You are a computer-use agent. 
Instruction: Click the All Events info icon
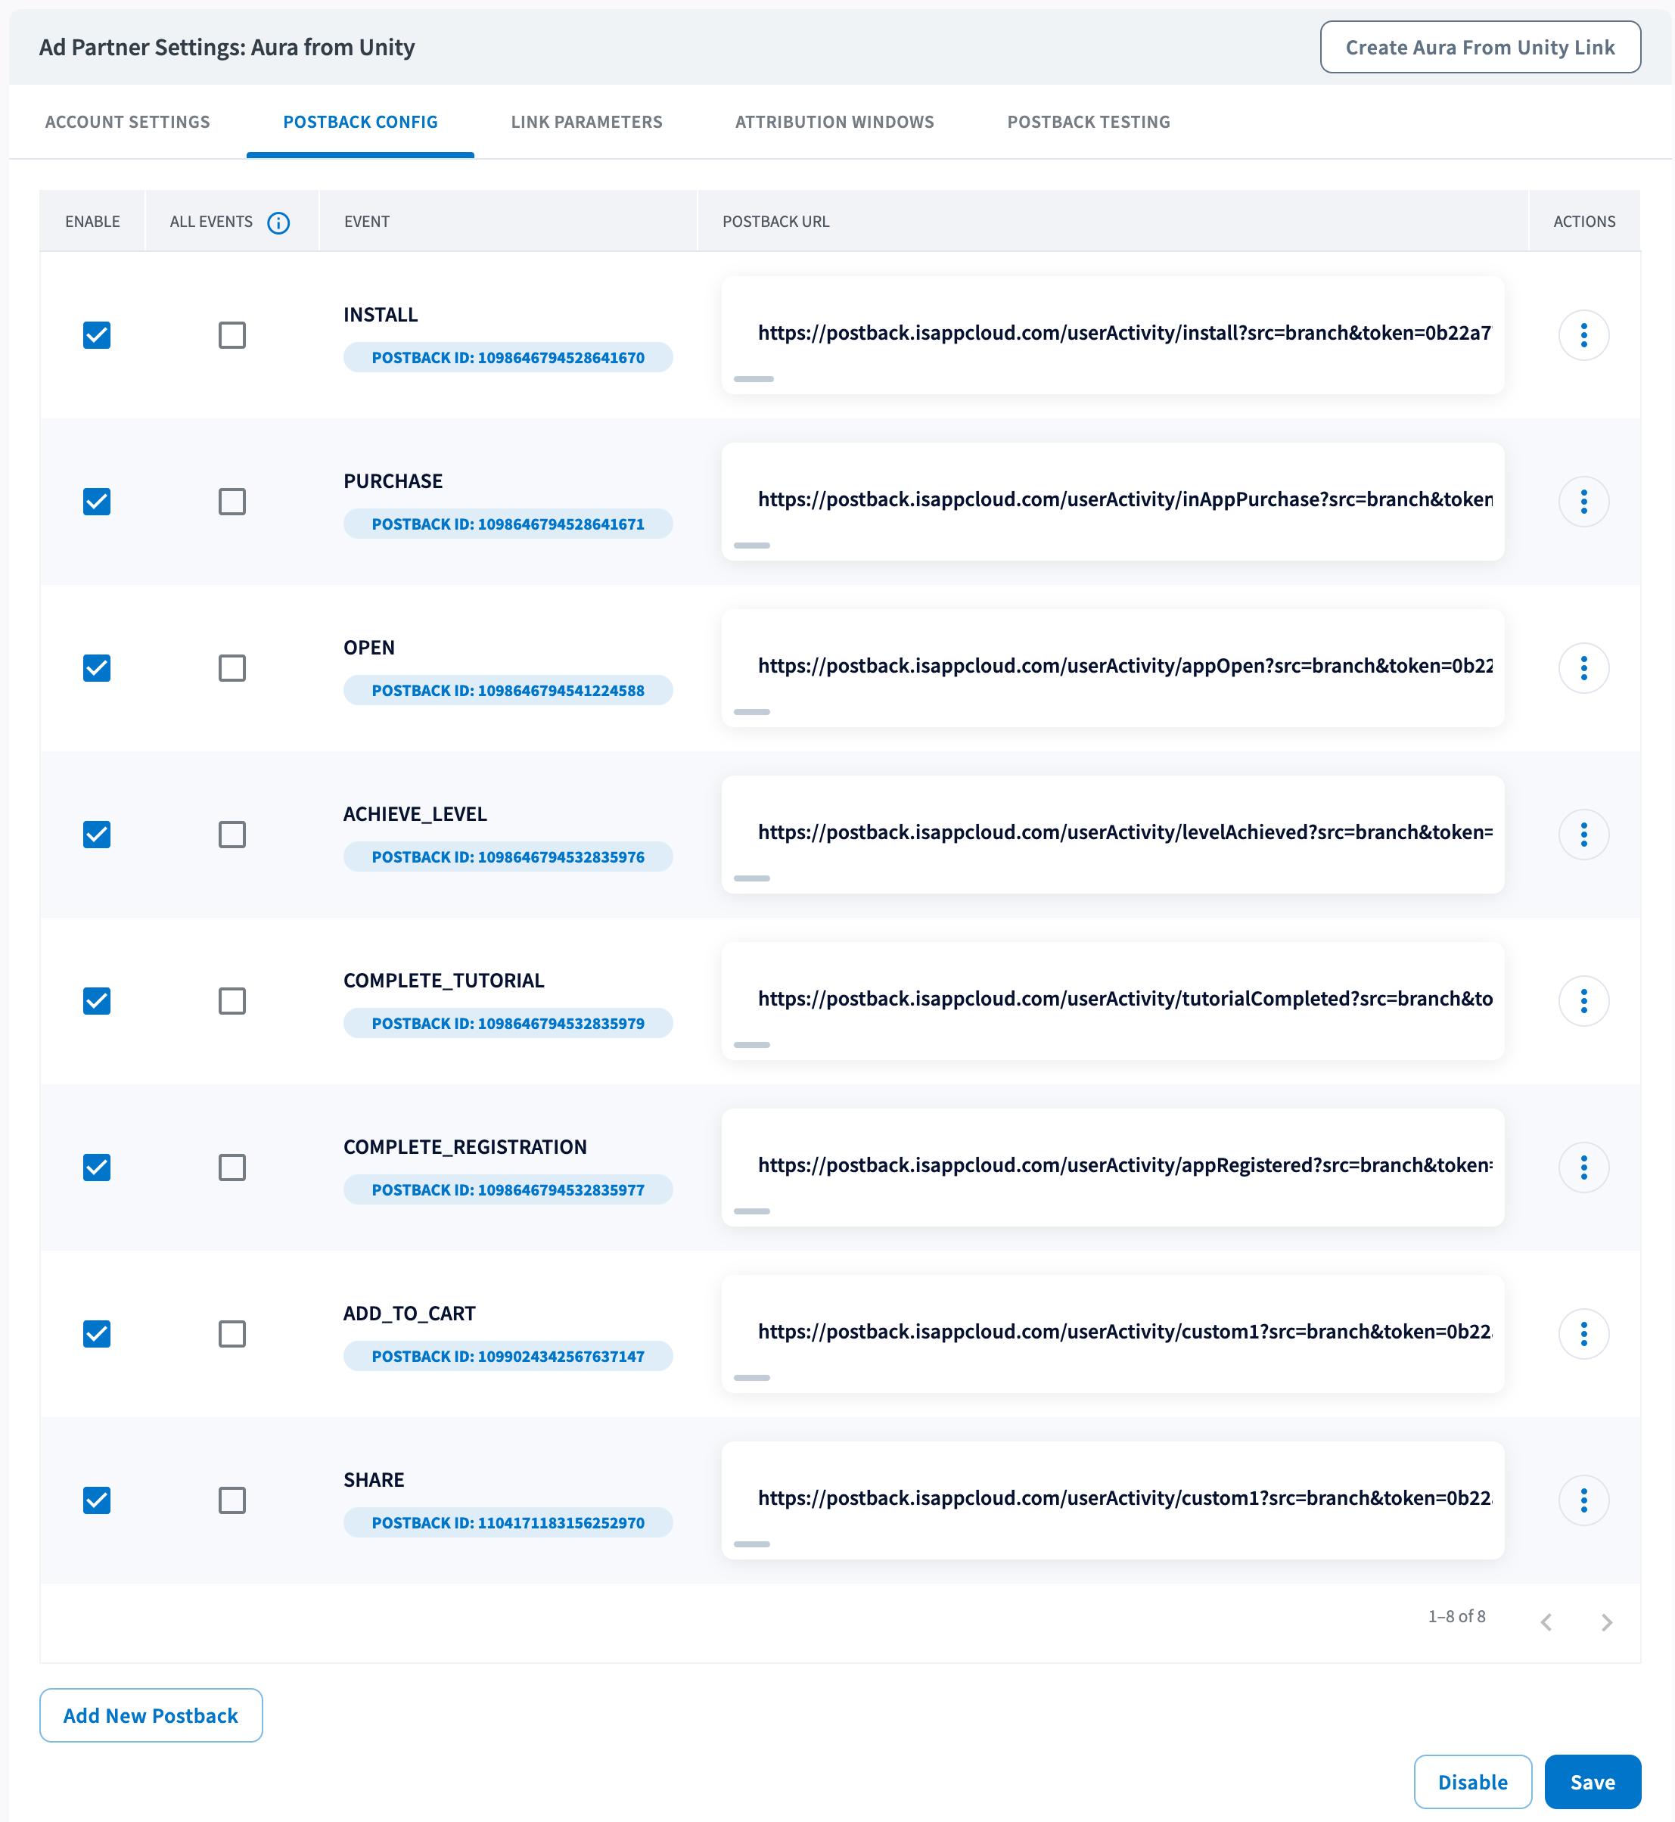tap(278, 222)
